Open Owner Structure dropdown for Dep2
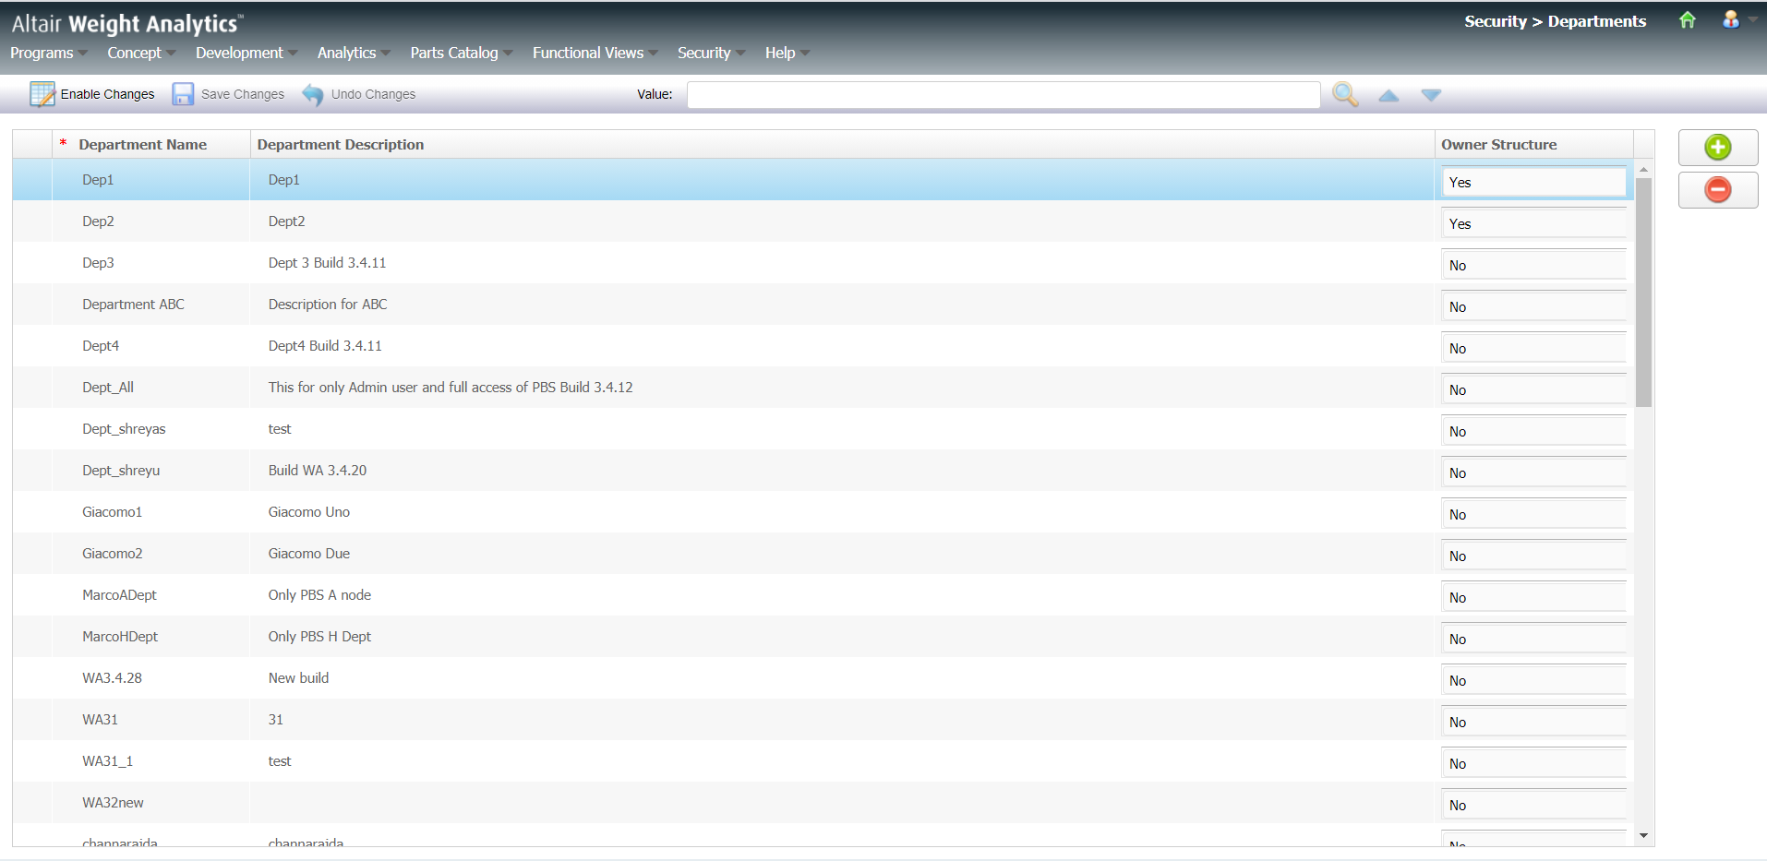1767x861 pixels. pyautogui.click(x=1533, y=223)
